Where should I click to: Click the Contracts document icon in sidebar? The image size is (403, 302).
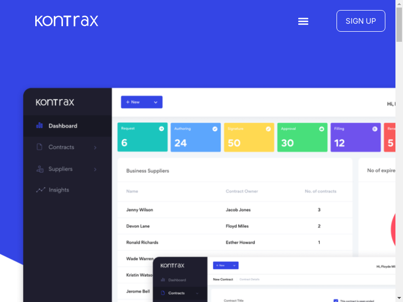39,147
